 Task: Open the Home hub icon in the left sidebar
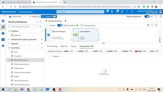click(3, 21)
